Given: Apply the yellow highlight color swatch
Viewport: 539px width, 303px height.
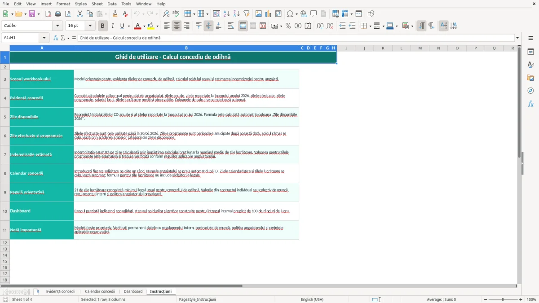Looking at the screenshot, I should (151, 26).
